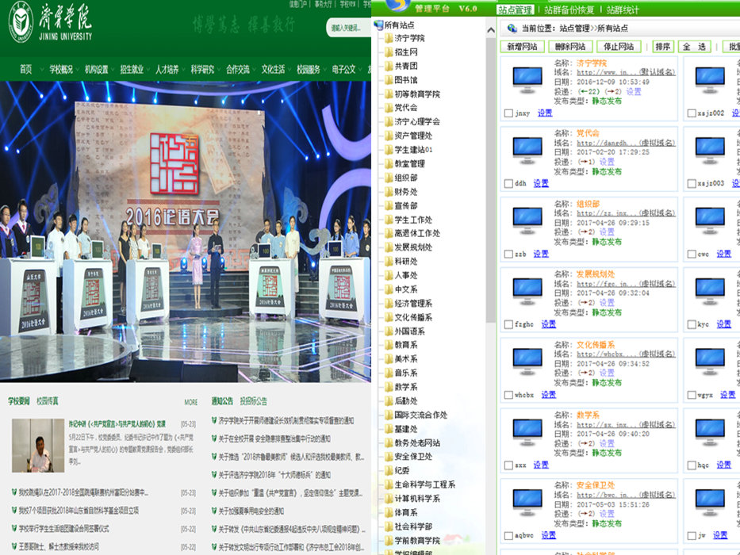Viewport: 740px width, 555px height.
Task: Click the 济宁学院 folder icon in the site tree
Action: click(386, 38)
